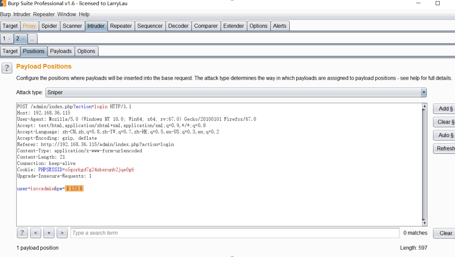
Task: Click the new attack tab ellipsis
Action: pyautogui.click(x=32, y=38)
